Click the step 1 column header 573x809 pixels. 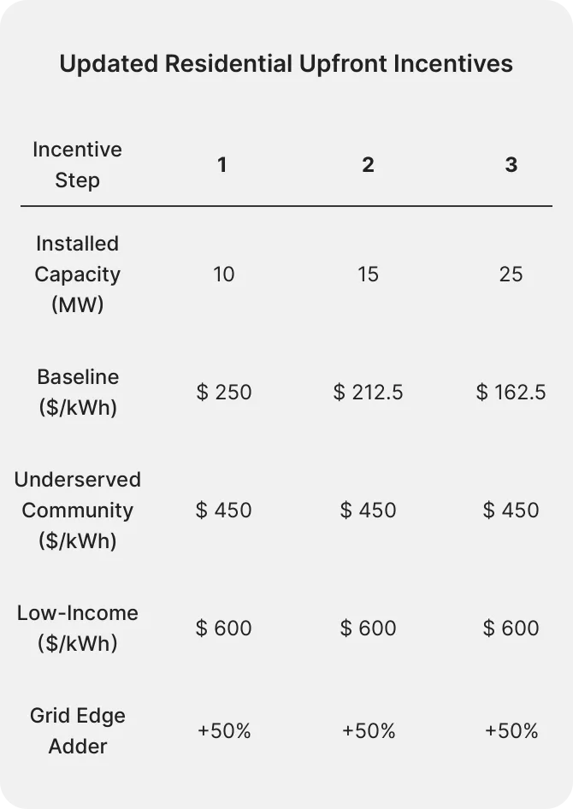point(222,164)
